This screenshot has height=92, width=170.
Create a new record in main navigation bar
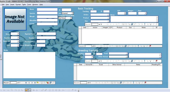(x=38, y=83)
